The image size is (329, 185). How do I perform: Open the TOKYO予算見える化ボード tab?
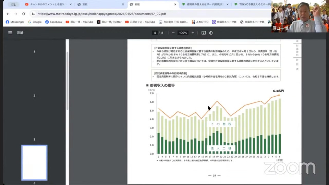pyautogui.click(x=253, y=4)
